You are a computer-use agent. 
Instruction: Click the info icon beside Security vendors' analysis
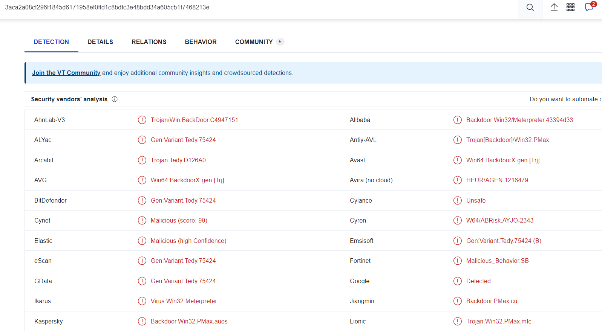click(115, 99)
